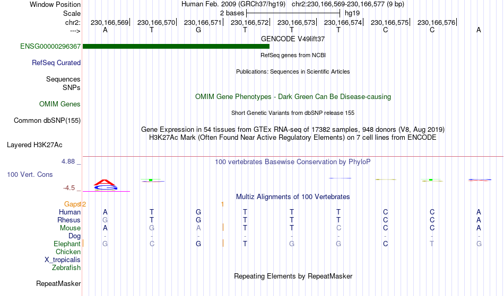504x296 pixels.
Task: Open the 100 Vert. Cons track label
Action: (30, 174)
